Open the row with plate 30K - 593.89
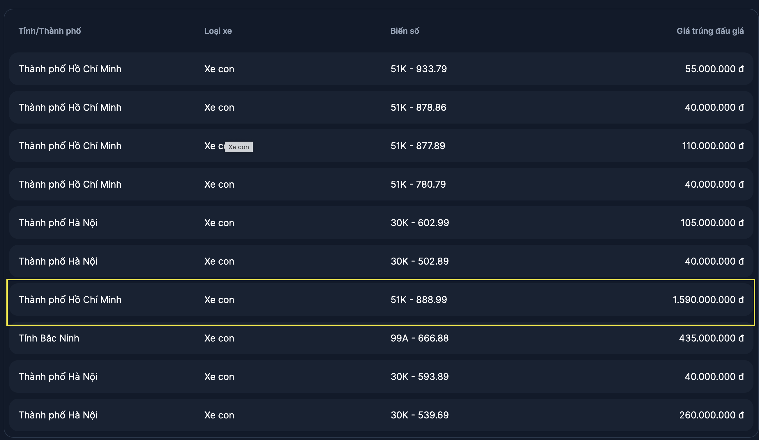 pyautogui.click(x=381, y=376)
